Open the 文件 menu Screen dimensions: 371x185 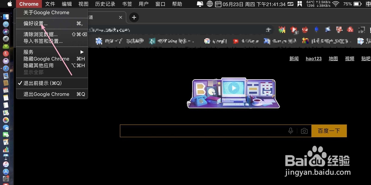(x=50, y=4)
